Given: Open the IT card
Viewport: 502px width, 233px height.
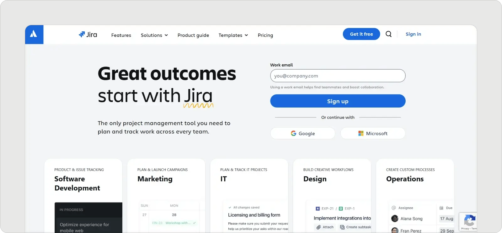Looking at the screenshot, I should 249,196.
